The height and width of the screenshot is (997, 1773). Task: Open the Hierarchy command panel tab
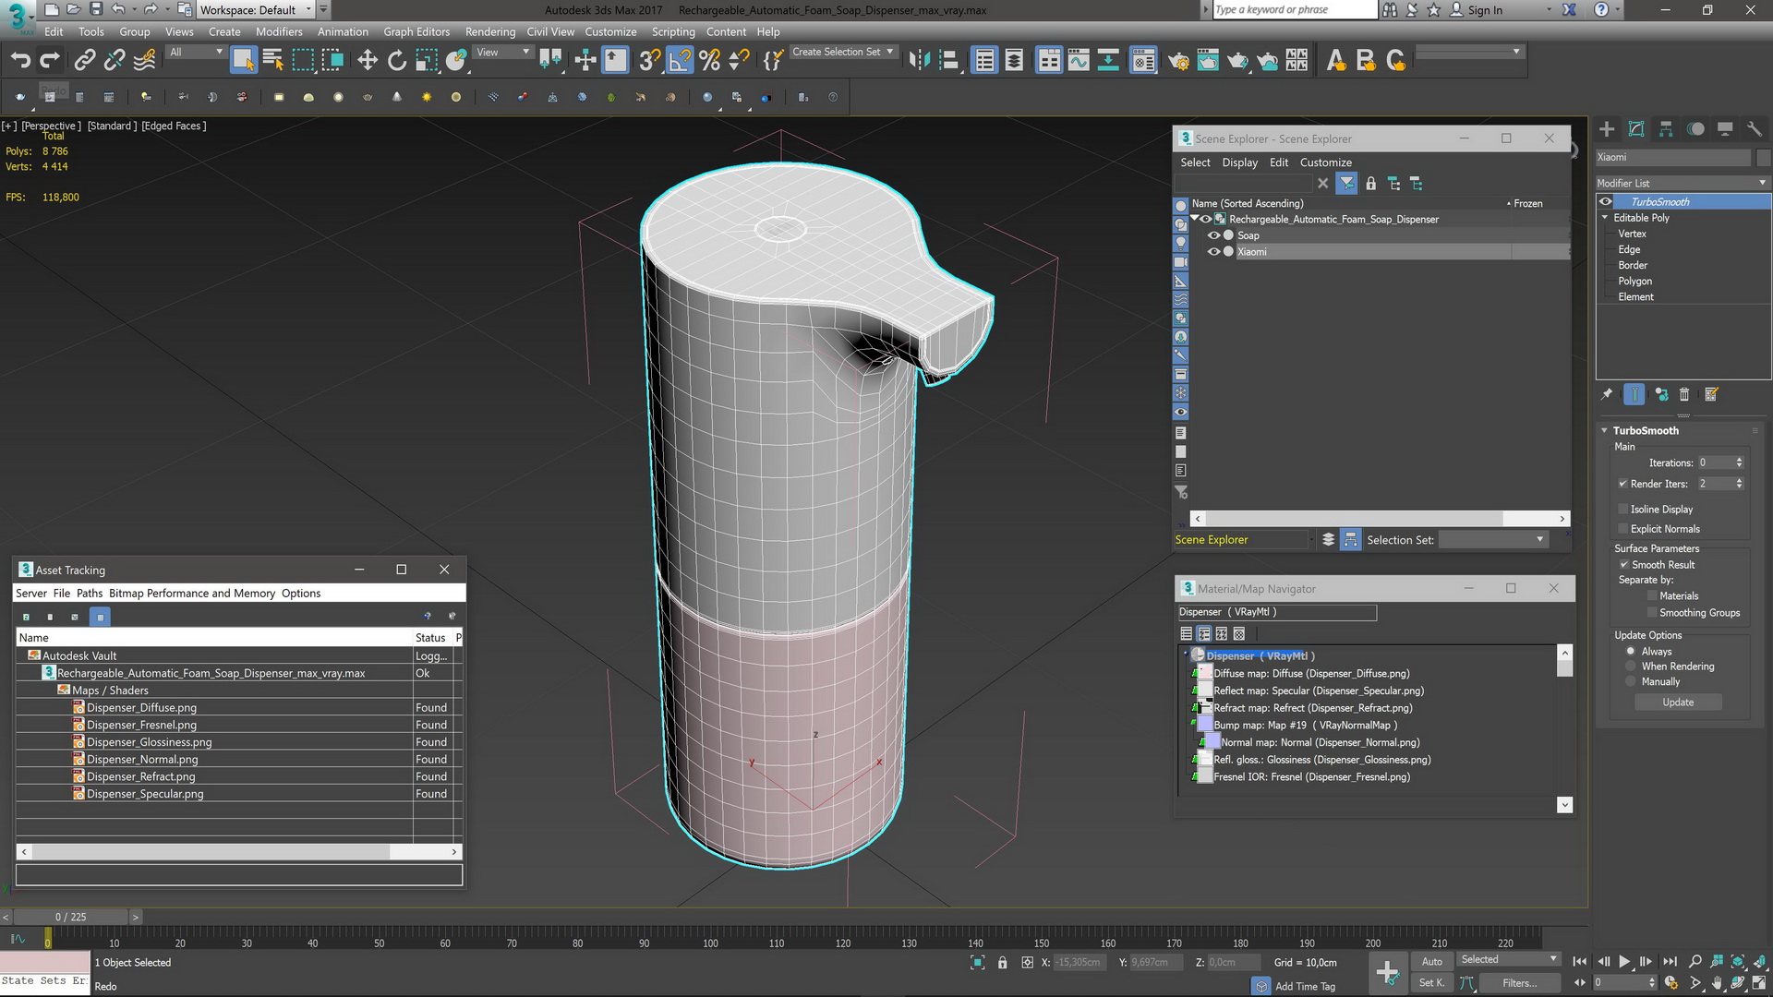(x=1666, y=129)
